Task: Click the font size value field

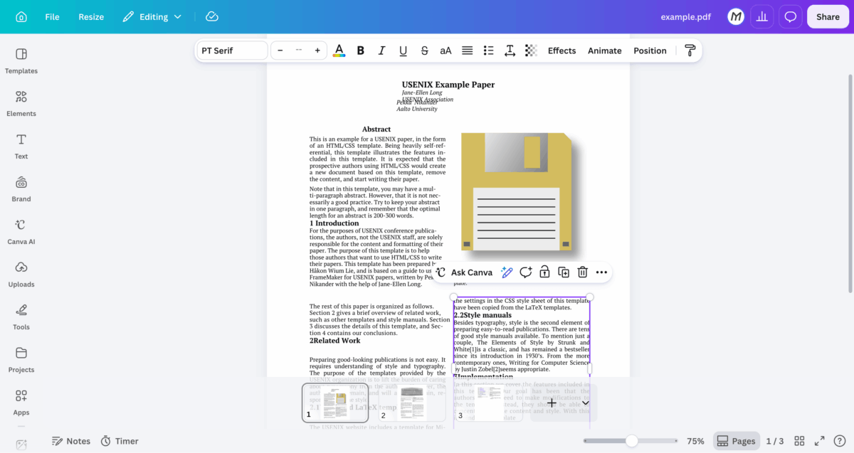Action: click(299, 50)
